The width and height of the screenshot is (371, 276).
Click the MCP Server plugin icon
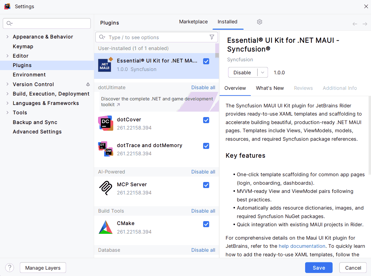[106, 188]
